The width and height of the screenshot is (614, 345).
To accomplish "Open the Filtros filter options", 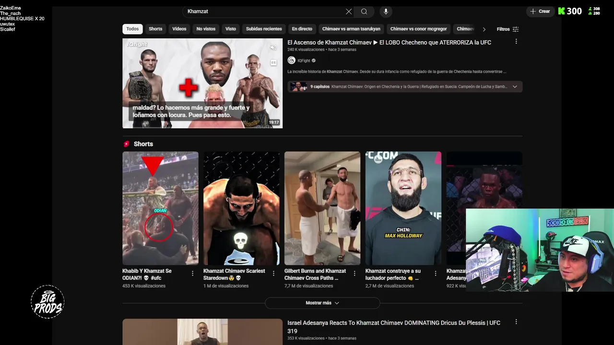I will [x=508, y=29].
